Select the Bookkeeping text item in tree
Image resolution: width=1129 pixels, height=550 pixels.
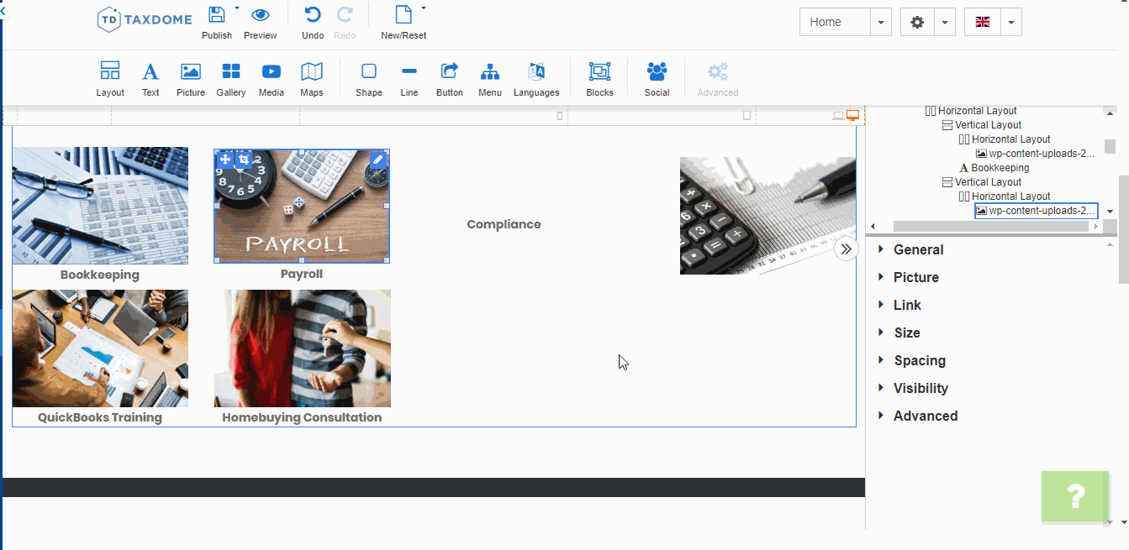[x=1000, y=168]
